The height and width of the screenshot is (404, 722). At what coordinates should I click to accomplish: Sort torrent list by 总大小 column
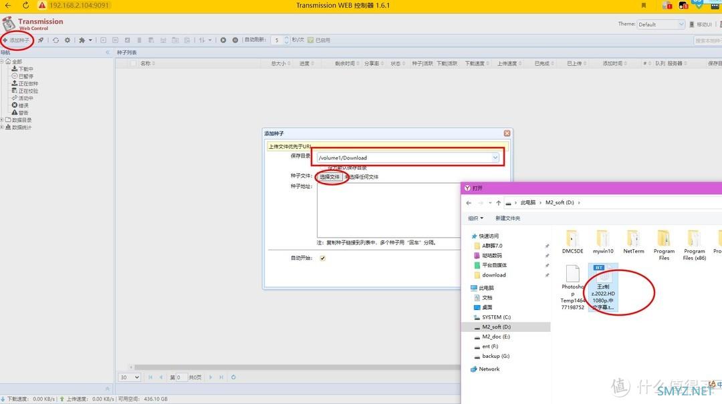coord(281,63)
